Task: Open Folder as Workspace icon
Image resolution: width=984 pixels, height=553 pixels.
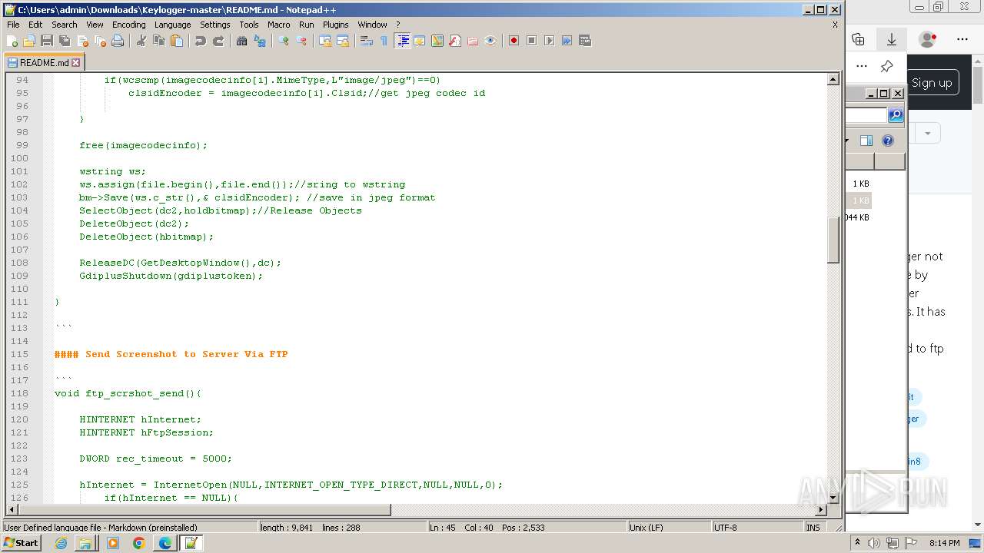Action: pos(473,41)
